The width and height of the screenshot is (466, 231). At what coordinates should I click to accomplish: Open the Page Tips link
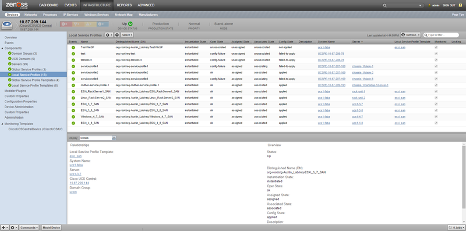pos(458,15)
